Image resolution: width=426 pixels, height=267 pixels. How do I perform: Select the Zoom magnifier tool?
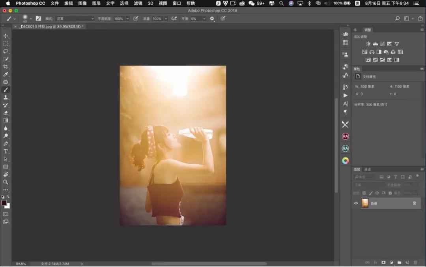(x=6, y=182)
